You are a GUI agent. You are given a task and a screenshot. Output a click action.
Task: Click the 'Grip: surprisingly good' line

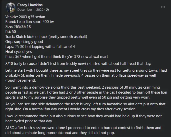24,42
